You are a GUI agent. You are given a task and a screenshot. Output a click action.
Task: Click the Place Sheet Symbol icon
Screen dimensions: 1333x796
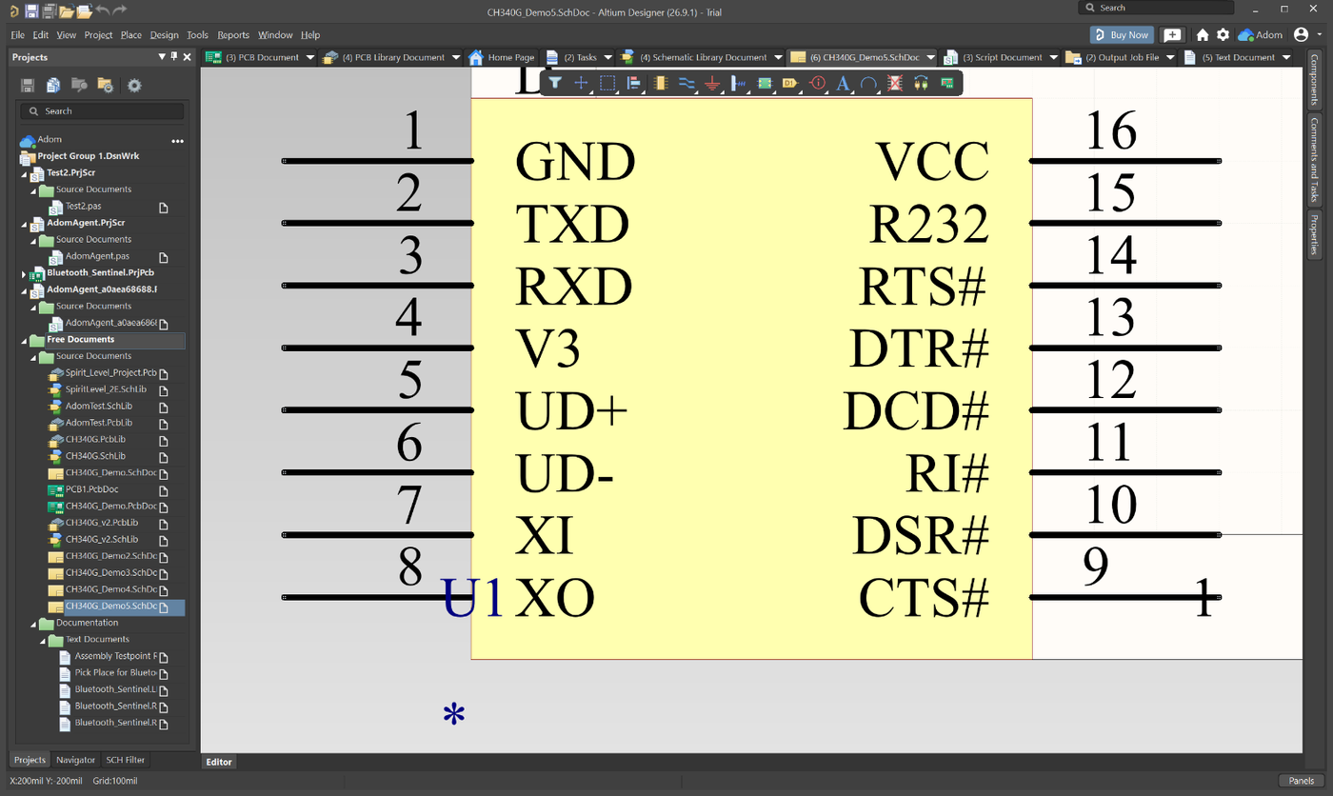click(764, 83)
